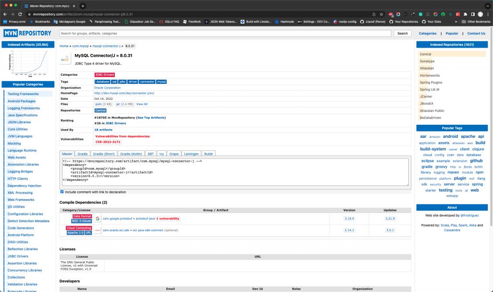The width and height of the screenshot is (493, 292).
Task: Open the Your Repositories GitHub bookmark
Action: pos(404,22)
